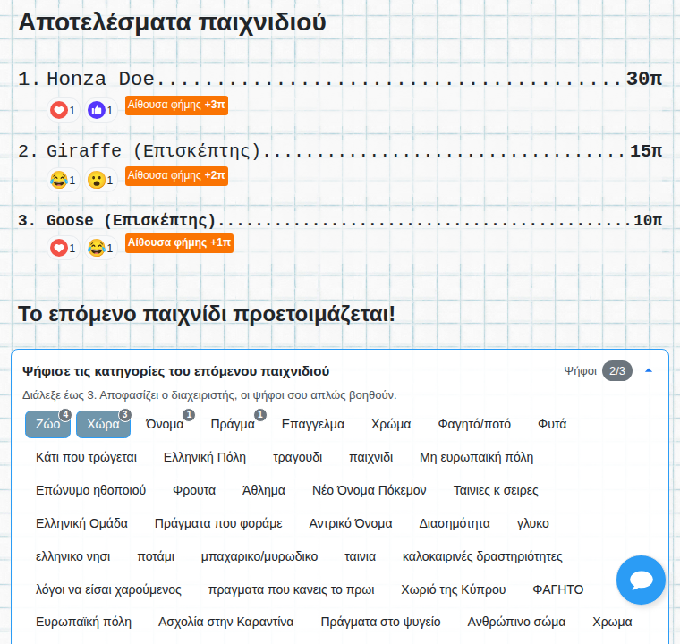Toggle the 'ελληνικο νησι' category

point(72,556)
